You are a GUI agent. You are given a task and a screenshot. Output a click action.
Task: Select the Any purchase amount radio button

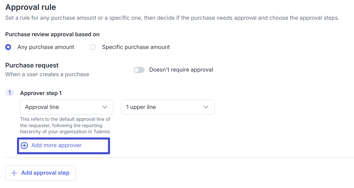[x=8, y=47]
